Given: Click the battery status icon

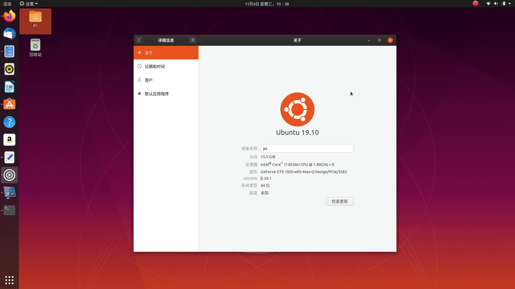Looking at the screenshot, I should click(x=504, y=4).
